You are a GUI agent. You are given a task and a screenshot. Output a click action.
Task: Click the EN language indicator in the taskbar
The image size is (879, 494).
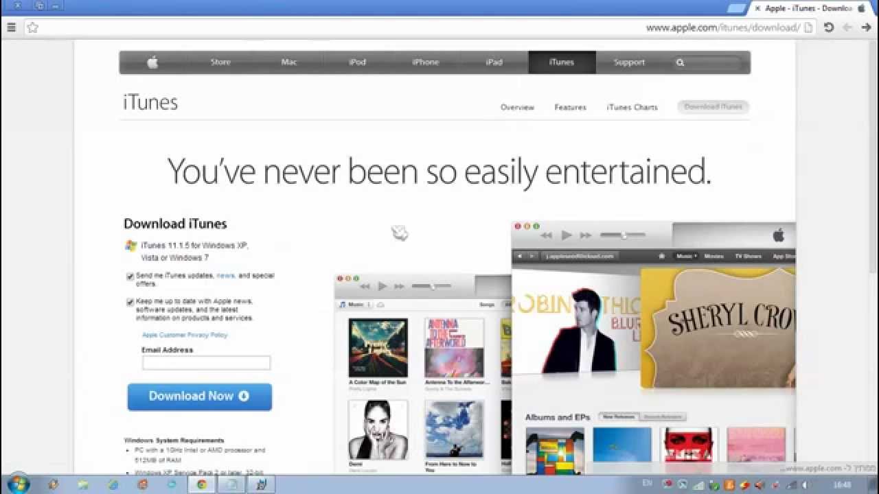pos(647,483)
